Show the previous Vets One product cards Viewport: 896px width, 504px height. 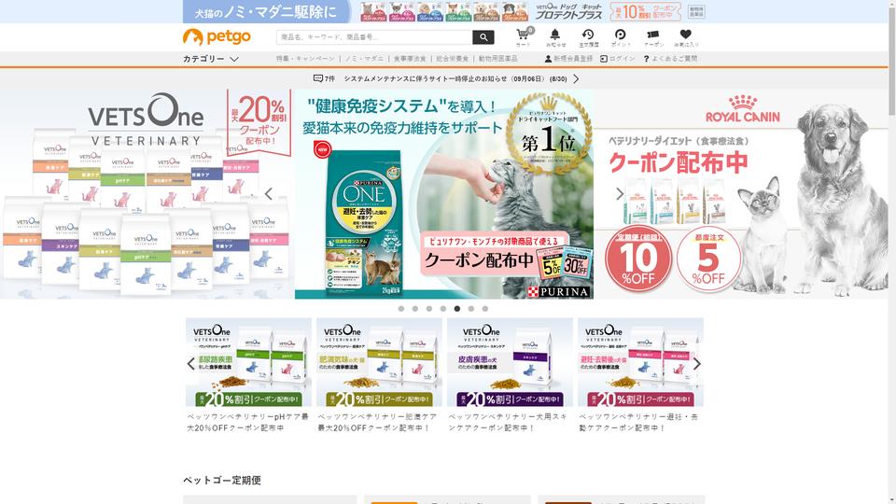pyautogui.click(x=190, y=363)
